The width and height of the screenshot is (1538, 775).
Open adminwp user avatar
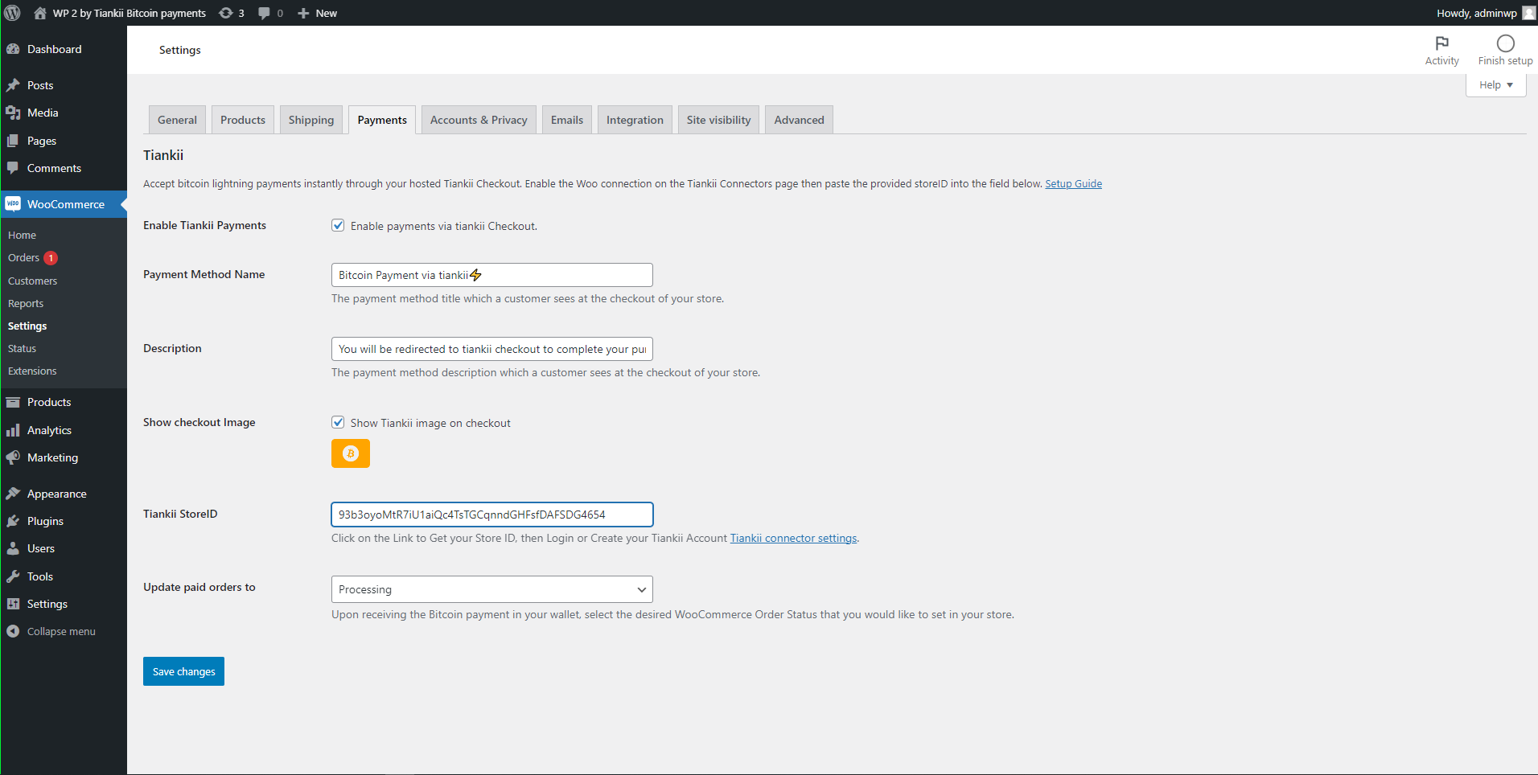click(1528, 13)
